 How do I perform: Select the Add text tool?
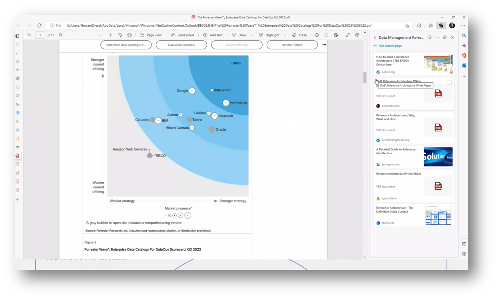(213, 35)
